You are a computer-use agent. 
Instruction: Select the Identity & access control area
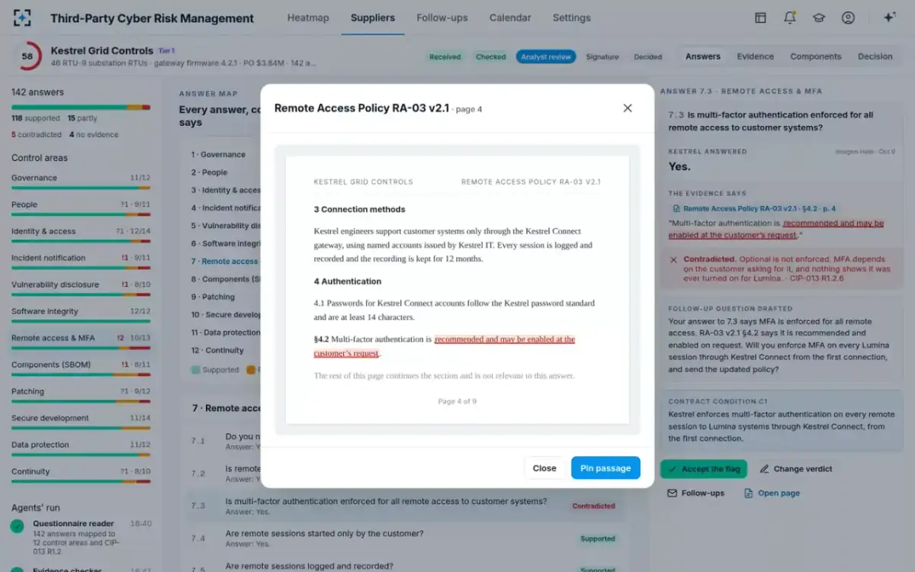pos(81,233)
